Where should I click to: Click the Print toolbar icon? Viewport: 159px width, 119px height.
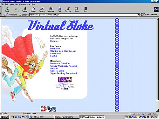pos(59,9)
